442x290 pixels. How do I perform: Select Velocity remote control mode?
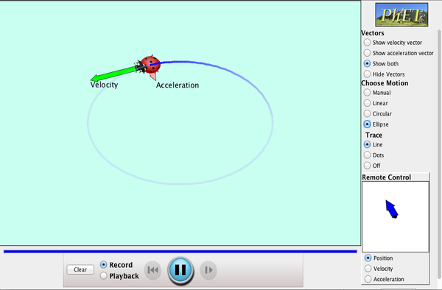[x=379, y=269]
